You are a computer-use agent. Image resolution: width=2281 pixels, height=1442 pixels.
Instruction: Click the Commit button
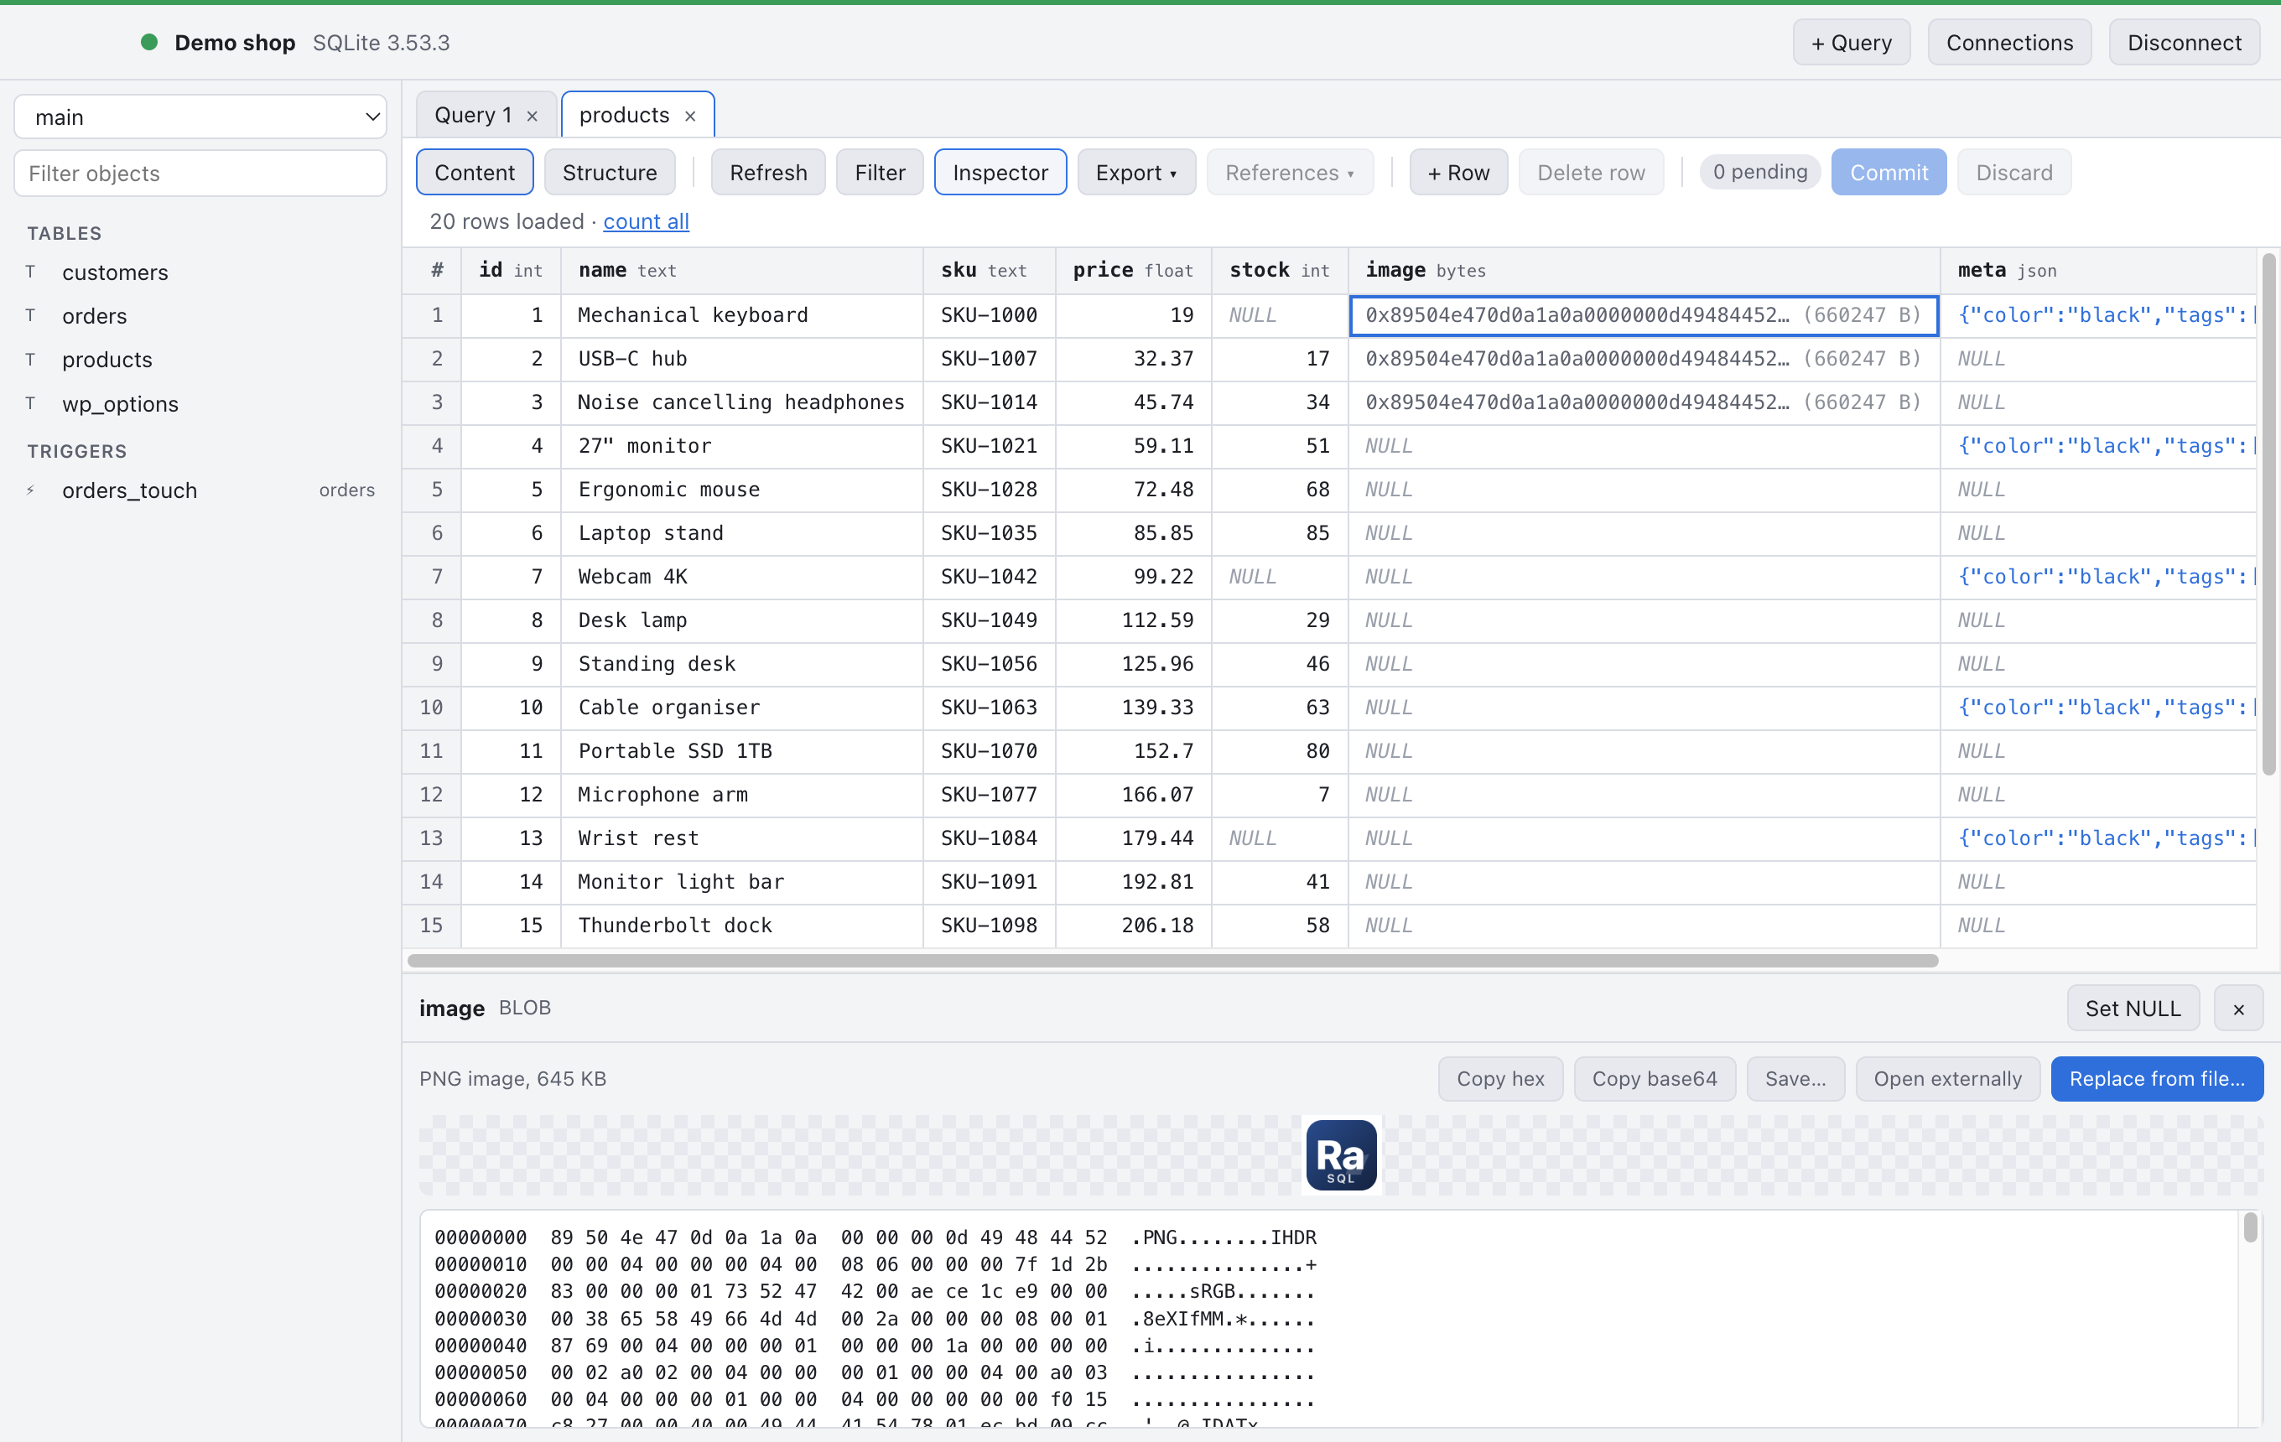(1888, 173)
